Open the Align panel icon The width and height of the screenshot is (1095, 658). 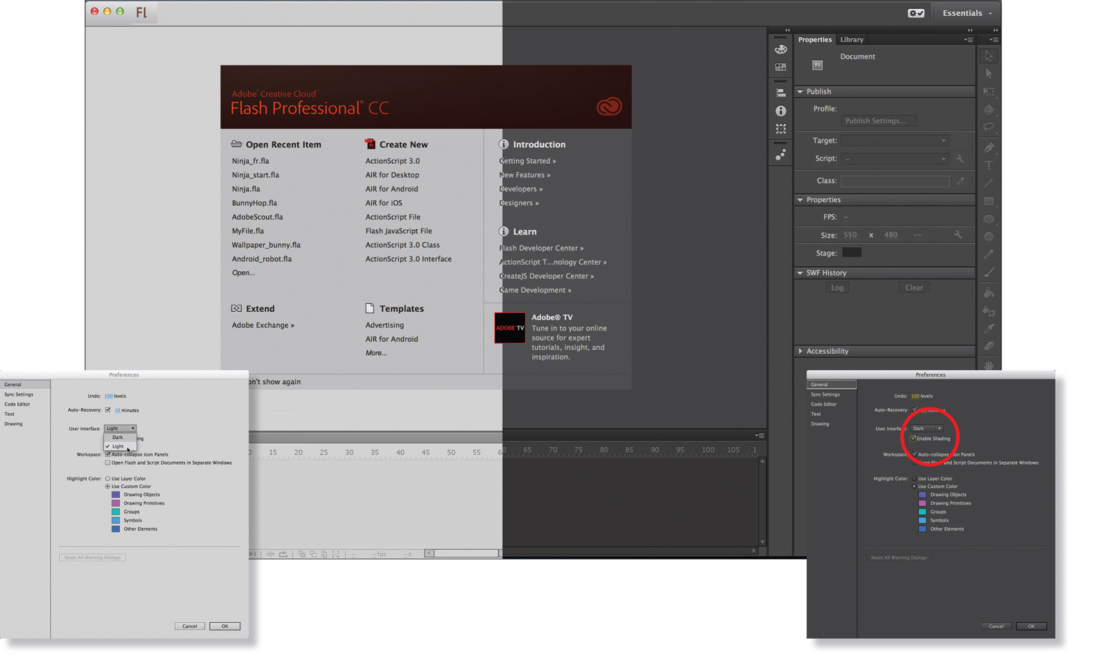[x=780, y=92]
